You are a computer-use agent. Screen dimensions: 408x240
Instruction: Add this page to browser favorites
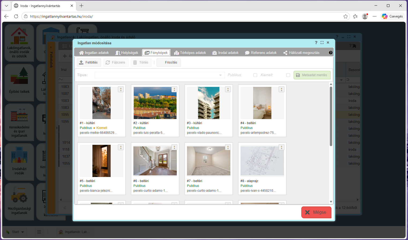tap(346, 16)
